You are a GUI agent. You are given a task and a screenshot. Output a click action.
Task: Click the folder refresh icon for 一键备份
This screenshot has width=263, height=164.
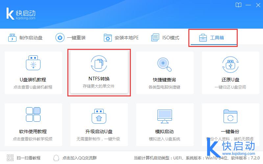[230, 116]
